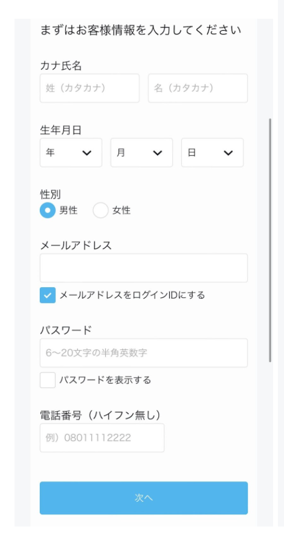
Task: Enable パスワードを表示する checkbox
Action: (48, 380)
